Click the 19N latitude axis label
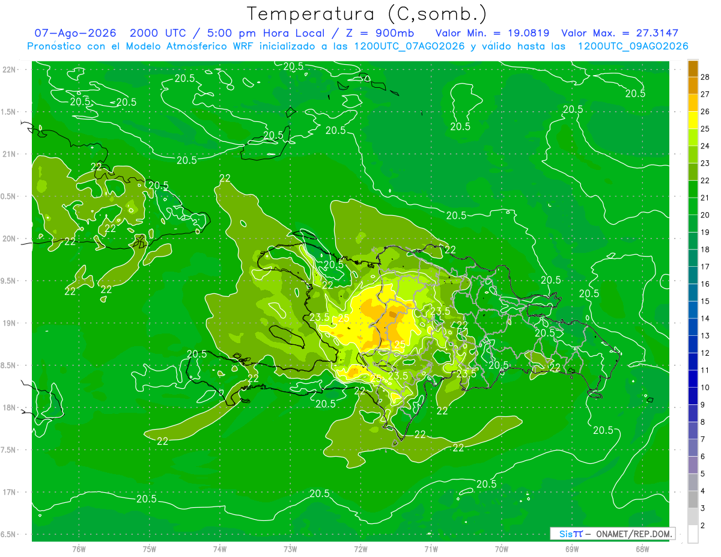Image resolution: width=721 pixels, height=557 pixels. coord(10,323)
